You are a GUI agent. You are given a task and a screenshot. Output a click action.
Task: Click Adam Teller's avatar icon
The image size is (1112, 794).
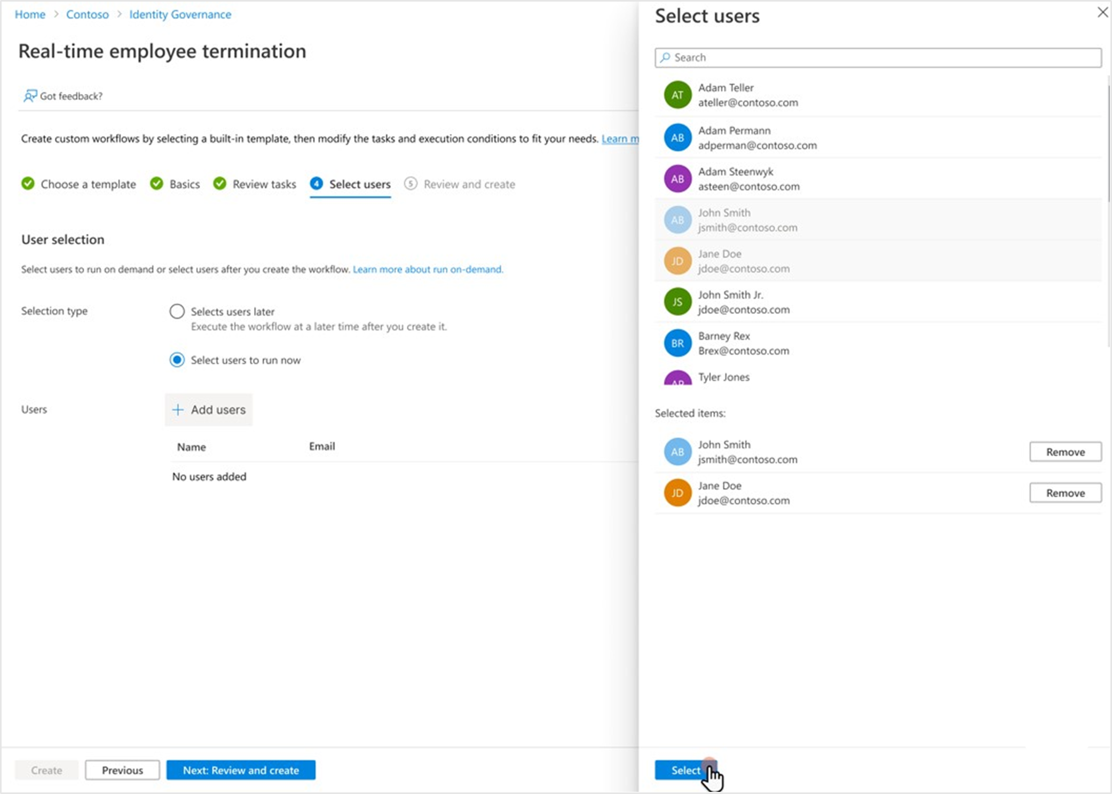677,94
